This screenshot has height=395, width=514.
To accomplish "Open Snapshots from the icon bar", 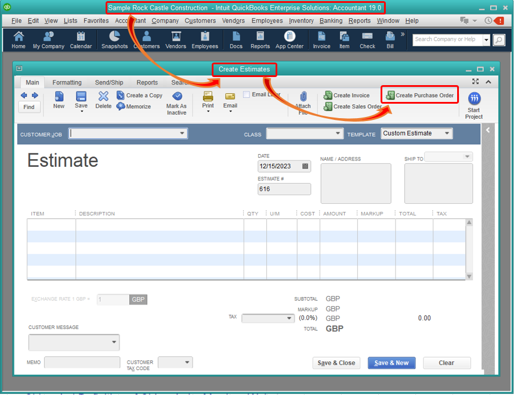I will pyautogui.click(x=114, y=39).
